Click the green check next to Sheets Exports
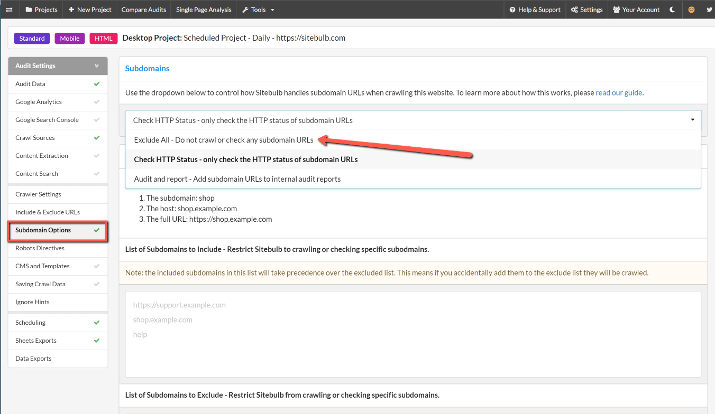Screen dimensions: 715x414 96,341
